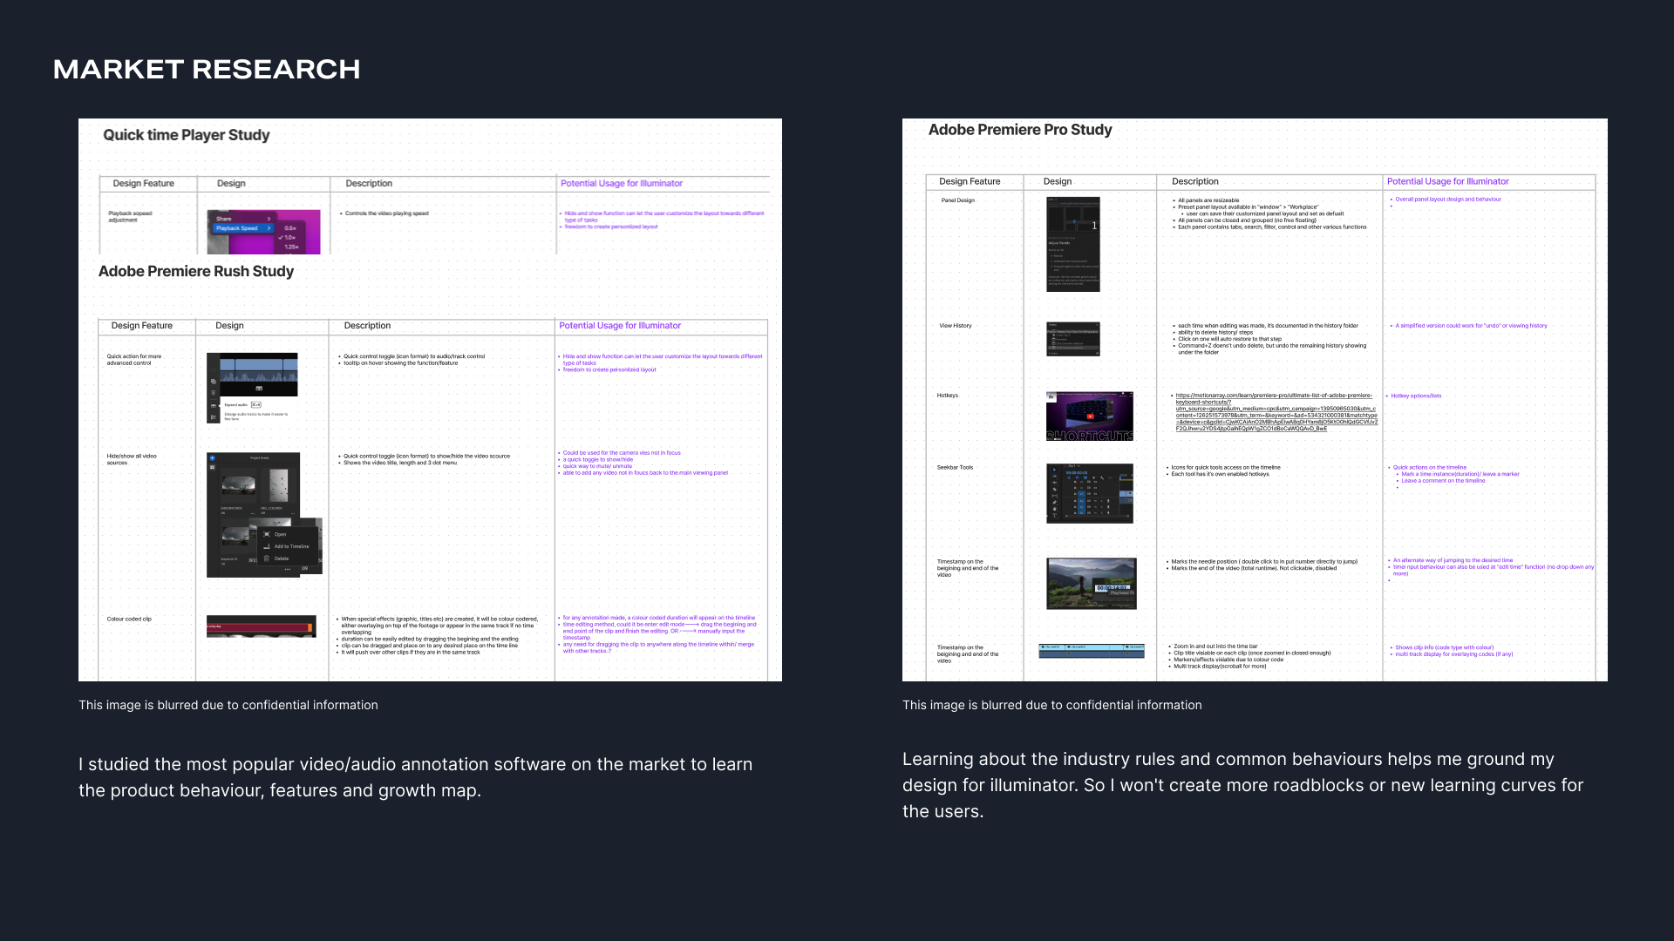The image size is (1674, 941).
Task: Expand the Playback Speed submenu item
Action: pos(237,228)
